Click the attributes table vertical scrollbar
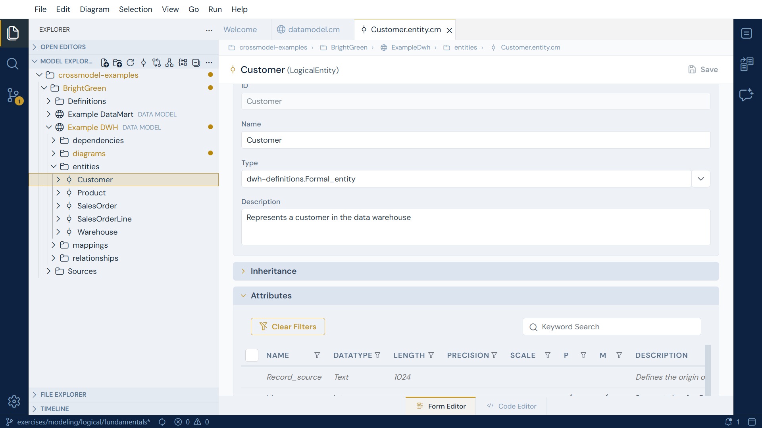The width and height of the screenshot is (762, 428). (x=708, y=369)
